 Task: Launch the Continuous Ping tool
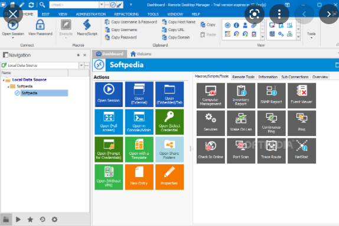[x=271, y=123]
